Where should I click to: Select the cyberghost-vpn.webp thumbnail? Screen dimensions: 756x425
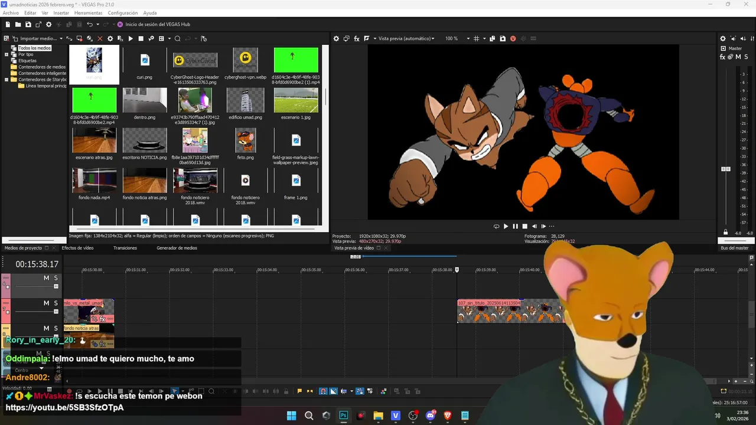[x=245, y=60]
